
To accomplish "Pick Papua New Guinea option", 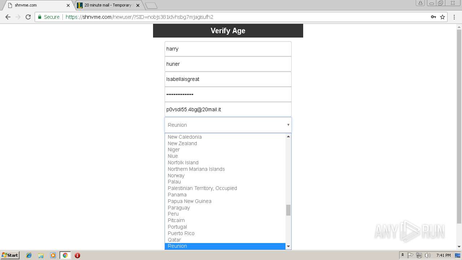I will 225,201.
